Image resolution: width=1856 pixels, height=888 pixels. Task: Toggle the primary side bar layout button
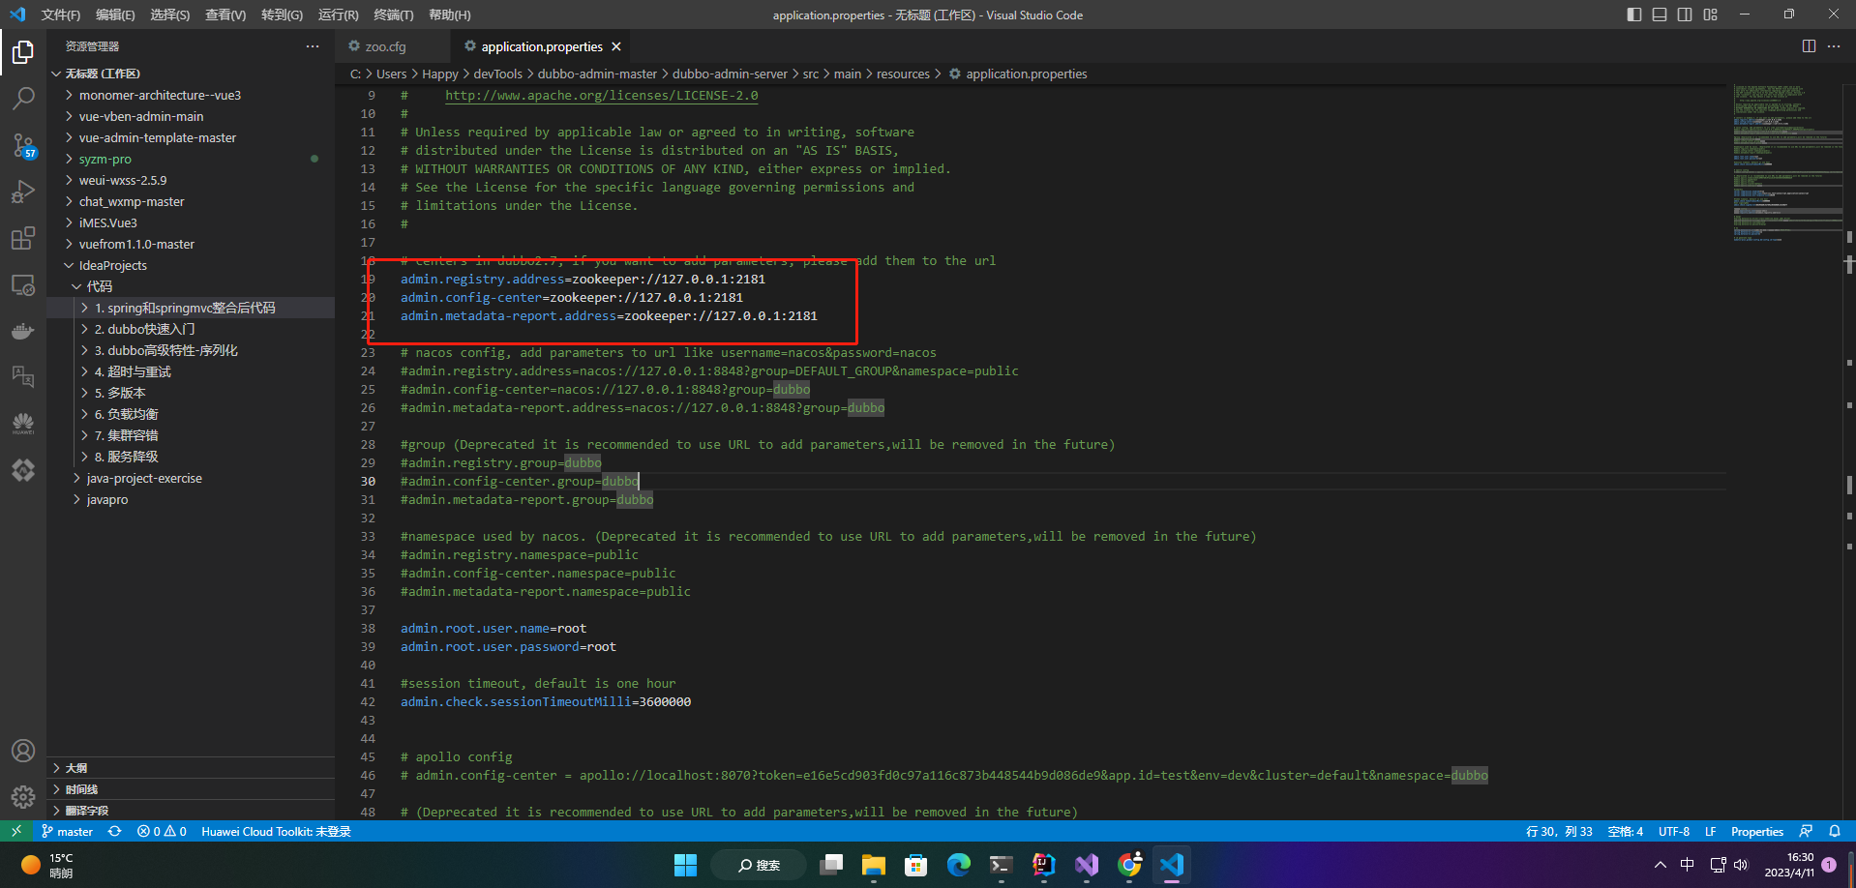pyautogui.click(x=1634, y=15)
